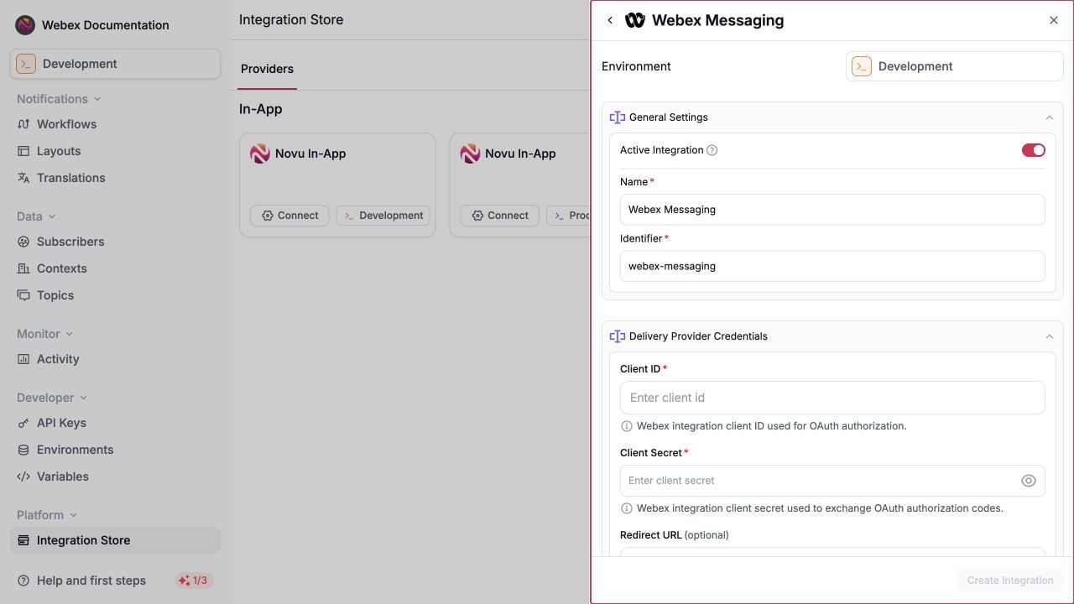The image size is (1074, 604).
Task: Open Translations from the sidebar
Action: (x=116, y=178)
